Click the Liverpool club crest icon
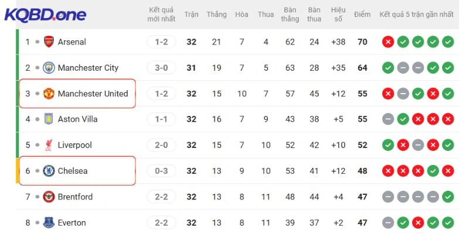 [x=49, y=145]
